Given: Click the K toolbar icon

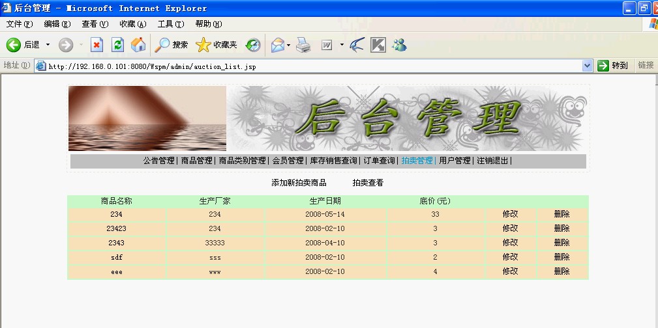Looking at the screenshot, I should [x=378, y=45].
